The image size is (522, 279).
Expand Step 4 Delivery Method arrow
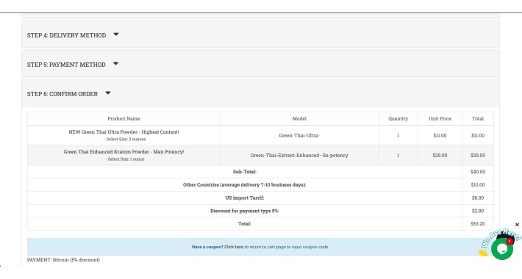tap(116, 35)
